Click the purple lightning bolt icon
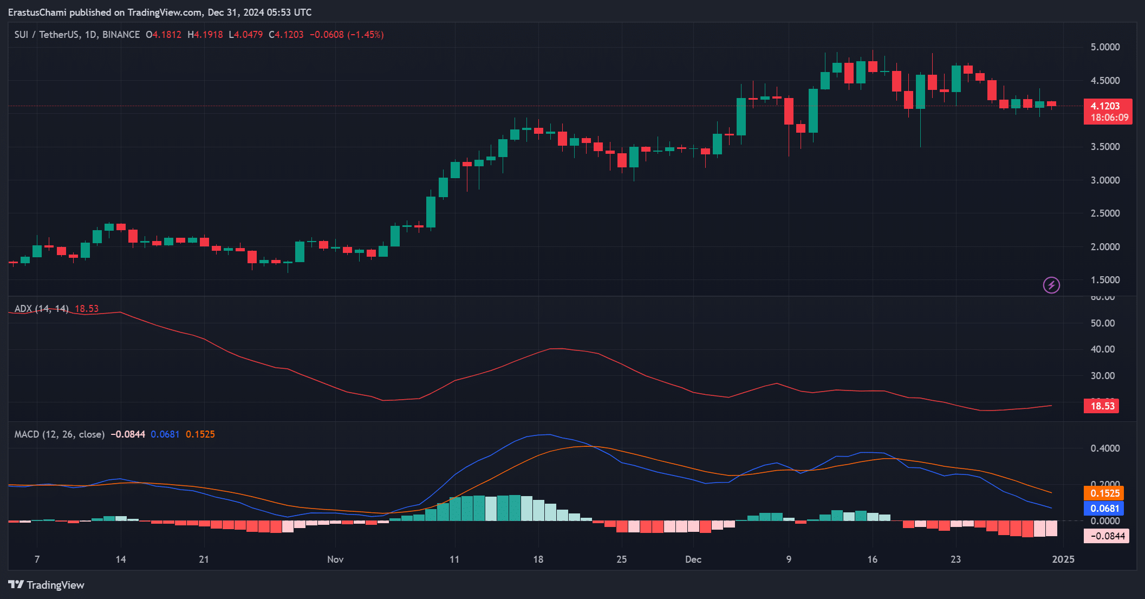The height and width of the screenshot is (599, 1145). click(1051, 285)
